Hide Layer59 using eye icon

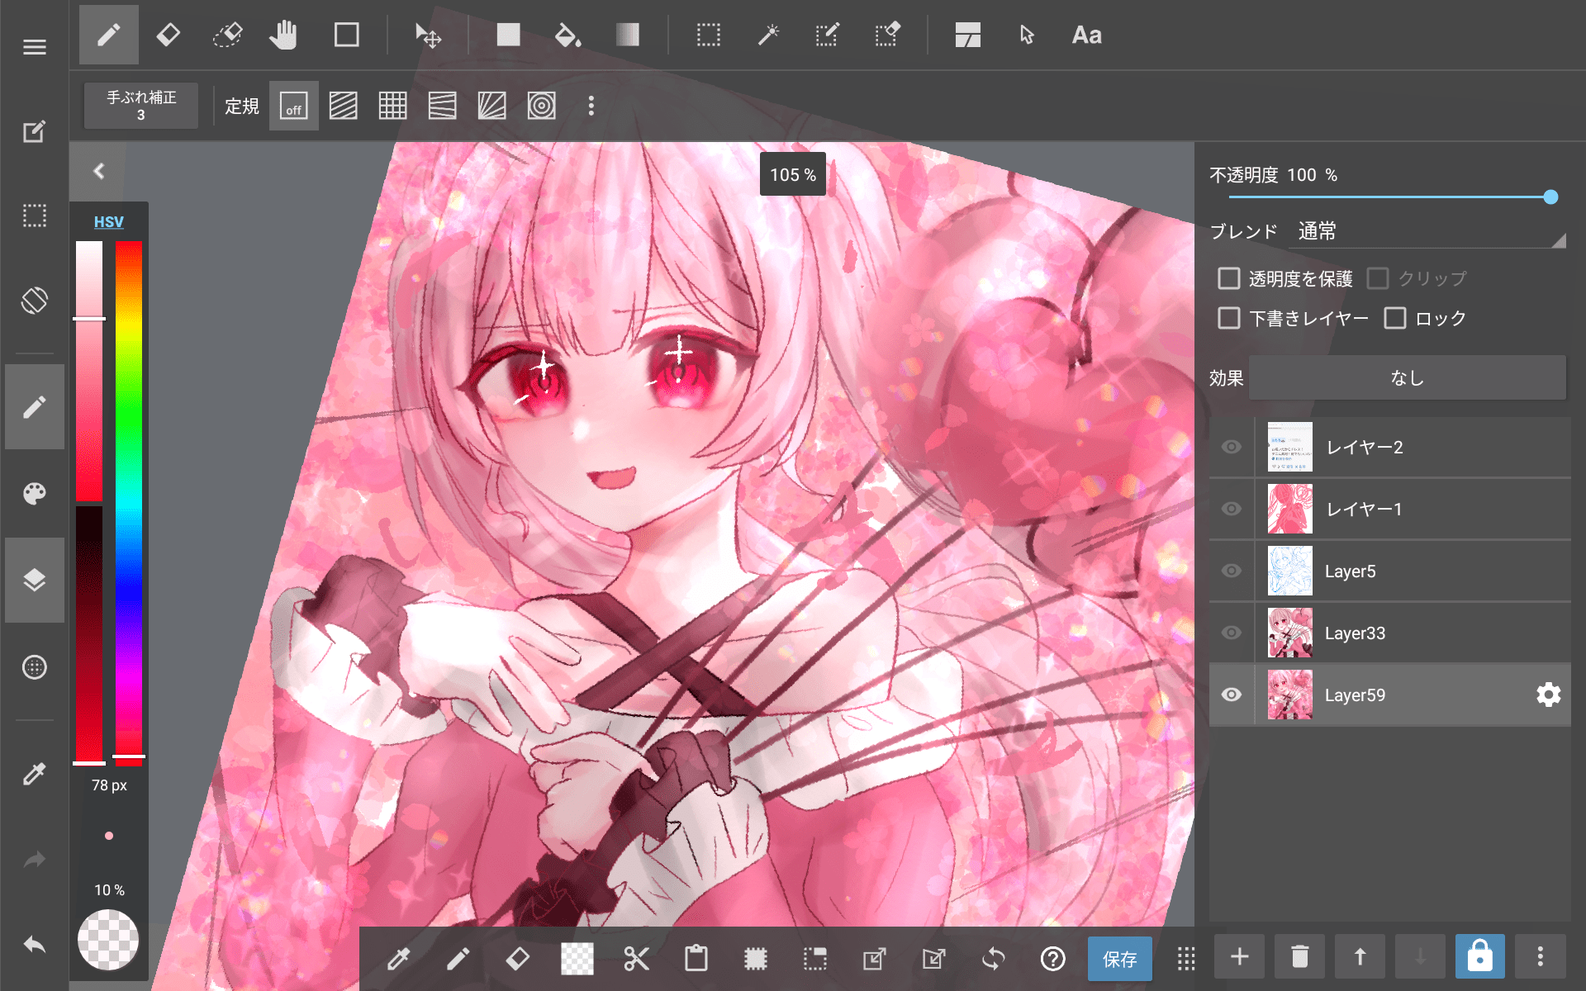1232,695
